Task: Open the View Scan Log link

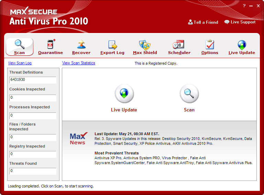Action: pos(20,63)
